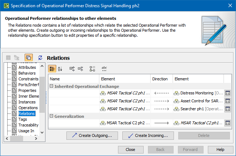Click the Help button
Screen dimensions: 236x156
[220, 150]
